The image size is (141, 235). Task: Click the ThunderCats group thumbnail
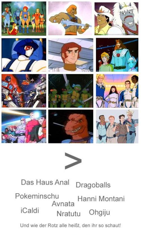coord(24,19)
